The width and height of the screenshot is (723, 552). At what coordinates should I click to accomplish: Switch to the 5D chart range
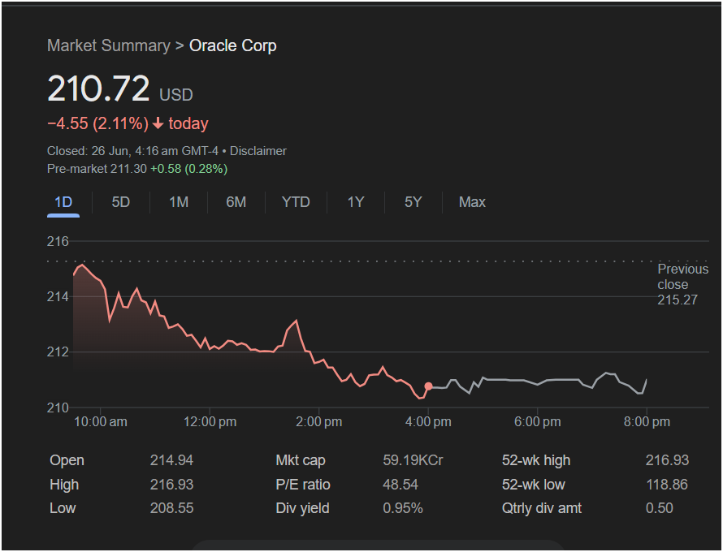pos(121,202)
